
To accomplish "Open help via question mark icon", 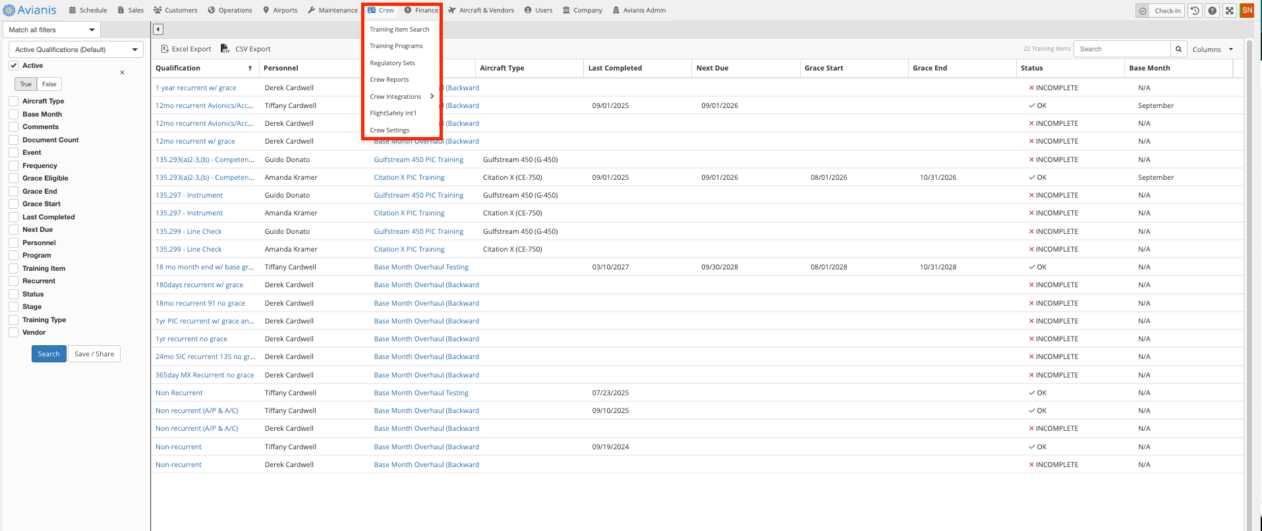I will (x=1212, y=11).
